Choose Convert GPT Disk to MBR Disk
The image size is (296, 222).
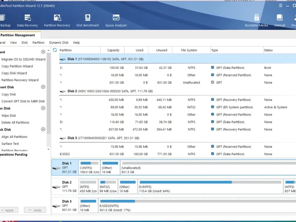click(23, 101)
